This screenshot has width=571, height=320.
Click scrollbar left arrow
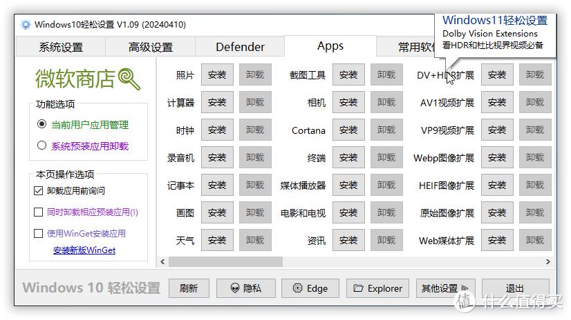[x=162, y=261]
